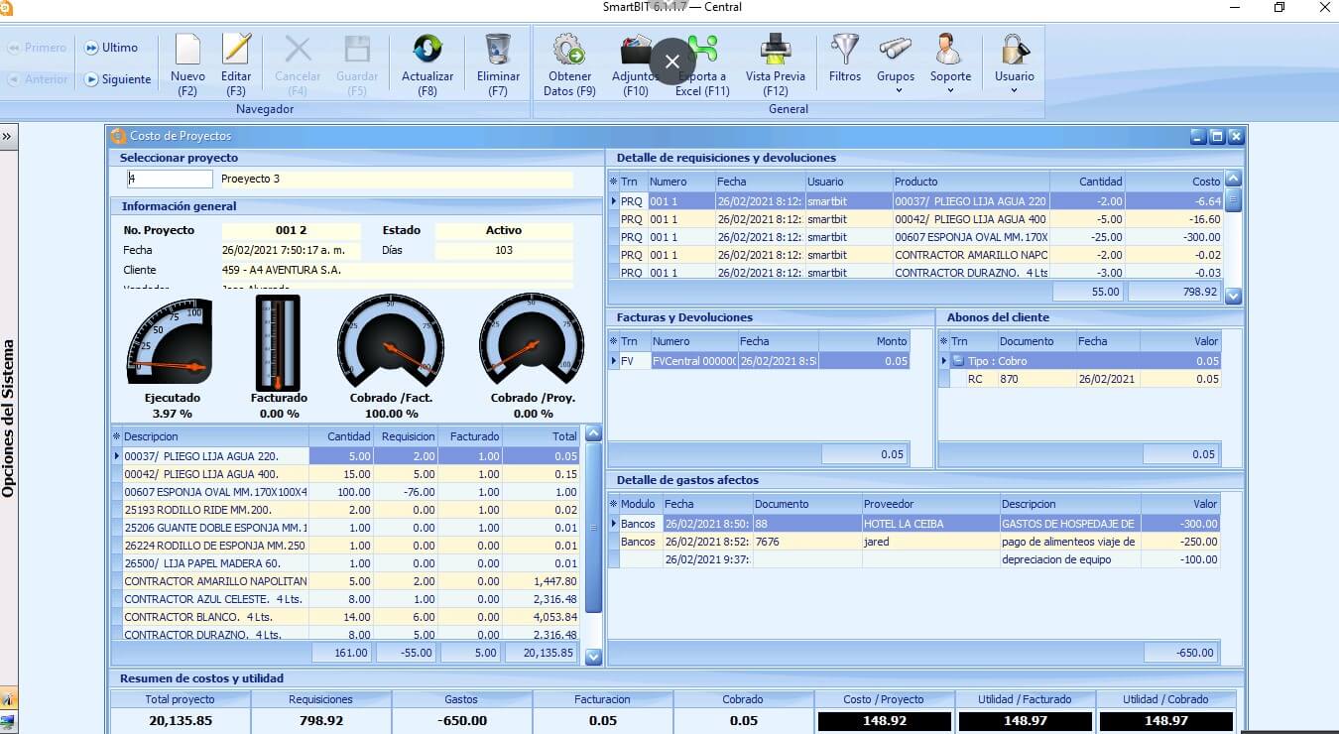Click the Cancelar (F4) X icon
The width and height of the screenshot is (1339, 734).
(298, 50)
